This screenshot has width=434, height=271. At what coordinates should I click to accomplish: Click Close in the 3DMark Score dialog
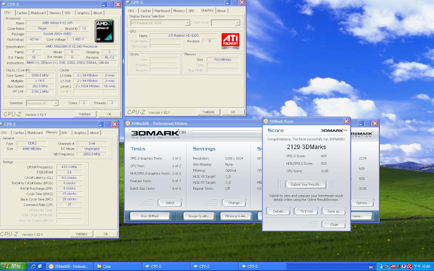[334, 224]
